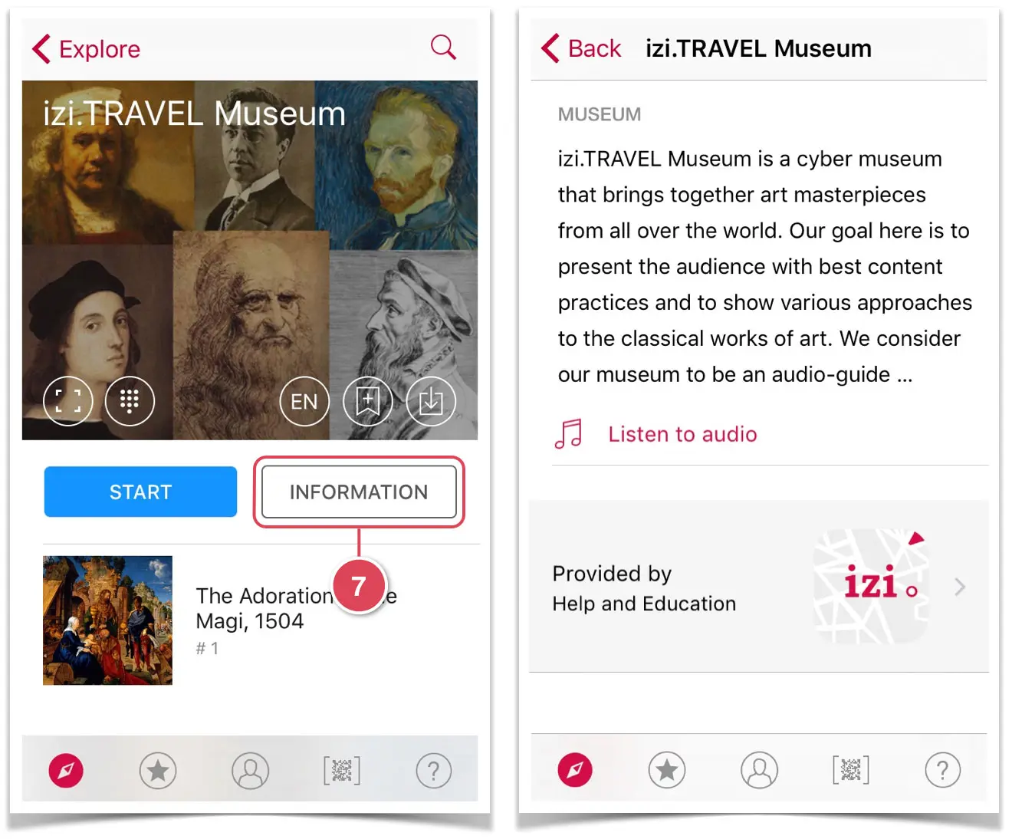Tap Back in izi.TRAVEL Museum screen
1012x839 pixels.
coord(581,48)
